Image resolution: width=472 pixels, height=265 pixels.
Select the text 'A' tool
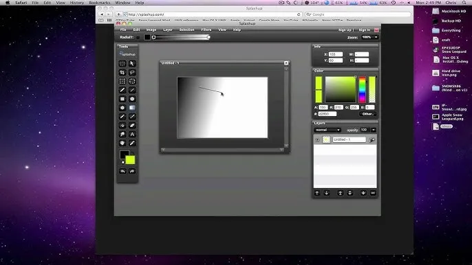point(132,135)
